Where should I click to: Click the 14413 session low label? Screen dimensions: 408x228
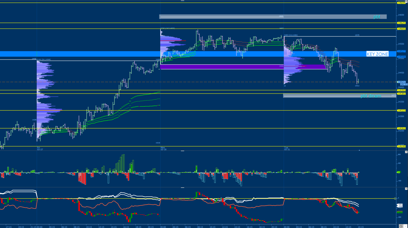[x=357, y=86]
